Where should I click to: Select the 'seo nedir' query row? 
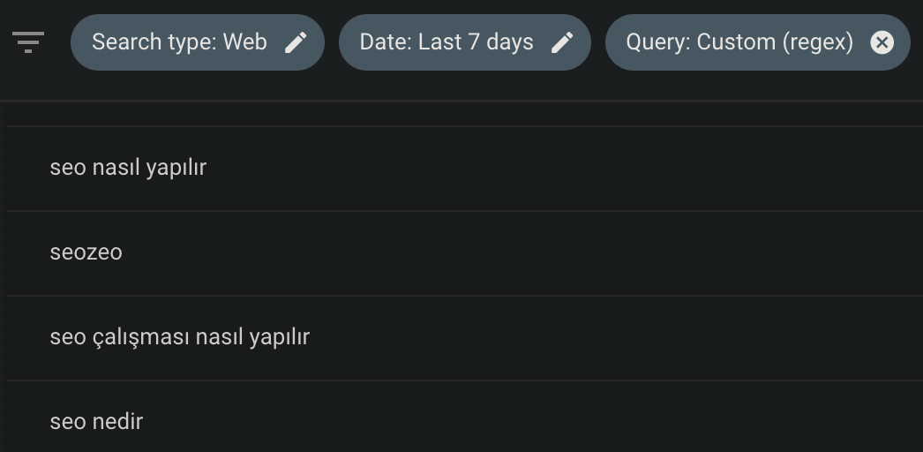465,417
